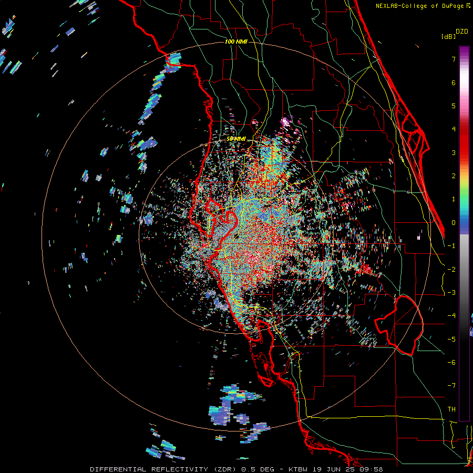
Task: Click the 100 NMI range ring label
Action: tap(236, 42)
